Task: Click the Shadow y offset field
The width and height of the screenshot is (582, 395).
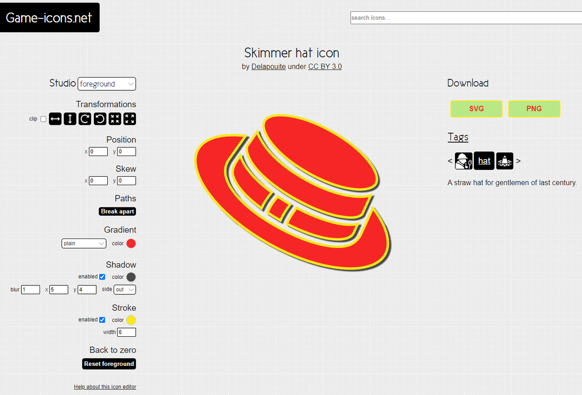Action: (x=87, y=290)
